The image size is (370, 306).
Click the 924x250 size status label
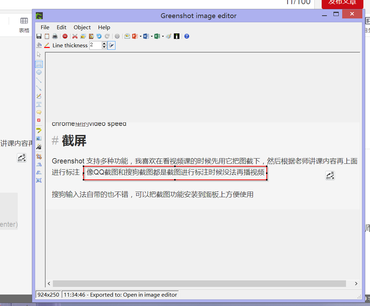click(48, 295)
